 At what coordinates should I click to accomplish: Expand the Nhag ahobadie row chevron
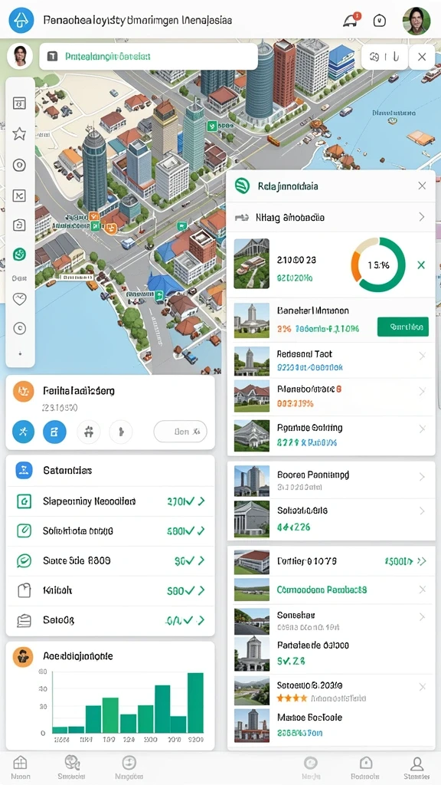[x=422, y=217]
